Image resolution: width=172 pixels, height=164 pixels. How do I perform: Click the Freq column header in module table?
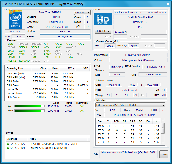(x=100, y=121)
